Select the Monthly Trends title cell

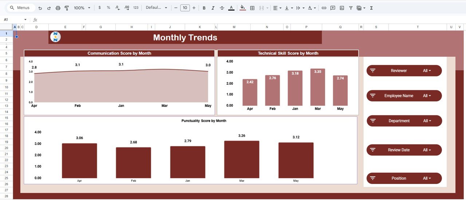(185, 37)
